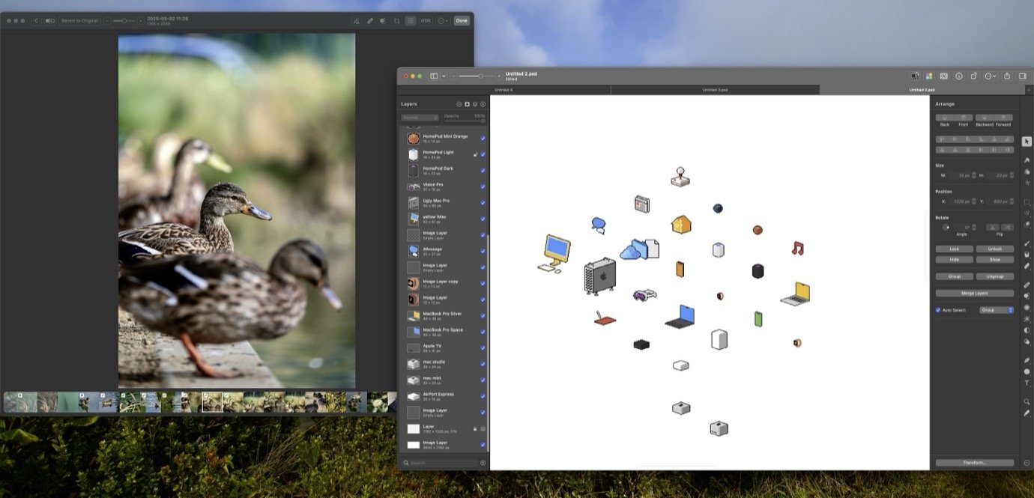
Task: Click the Pixelmator zoom slider in the toolbar
Action: [x=476, y=76]
